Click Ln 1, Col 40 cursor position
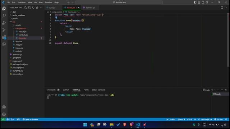This screenshot has height=129, width=230. pyautogui.click(x=170, y=119)
